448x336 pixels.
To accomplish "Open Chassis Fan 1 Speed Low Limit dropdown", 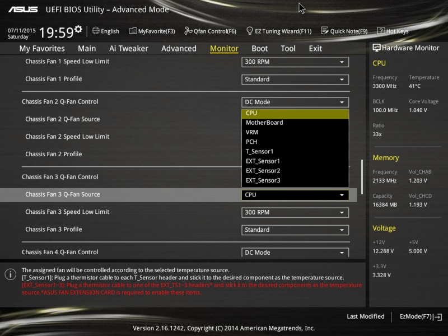I will click(295, 62).
